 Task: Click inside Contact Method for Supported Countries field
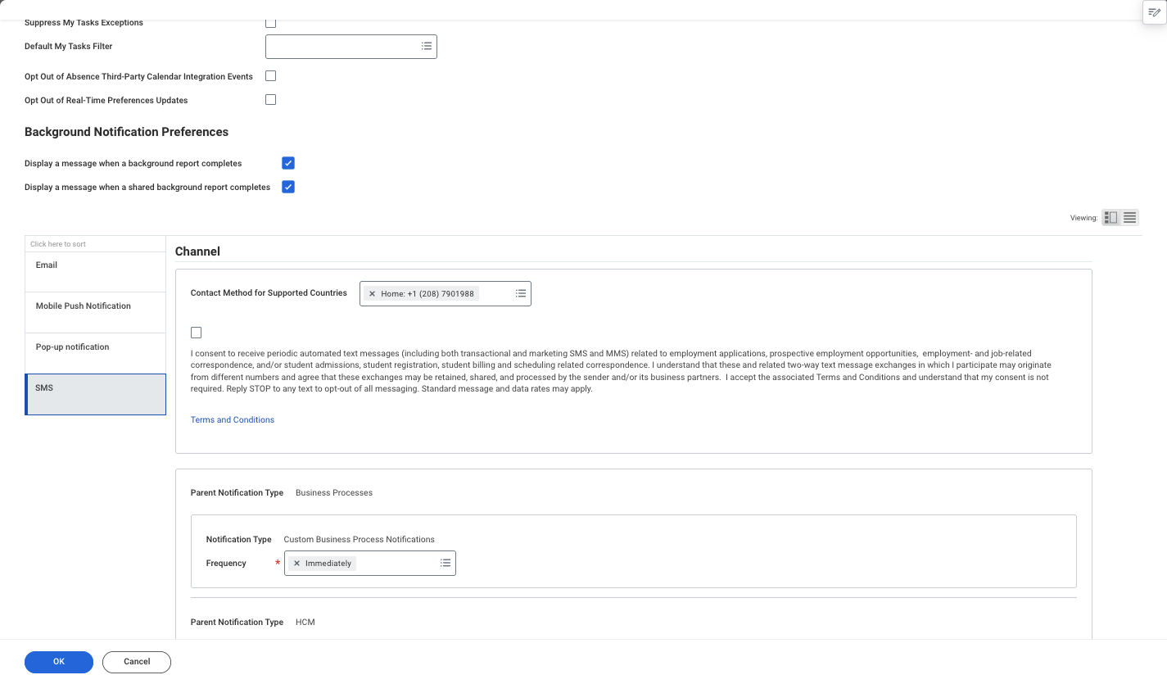click(x=446, y=293)
